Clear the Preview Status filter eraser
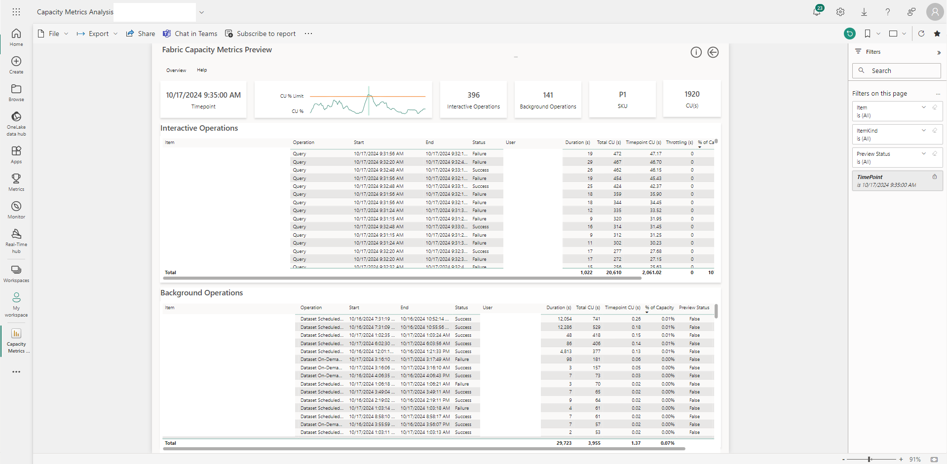 935,153
